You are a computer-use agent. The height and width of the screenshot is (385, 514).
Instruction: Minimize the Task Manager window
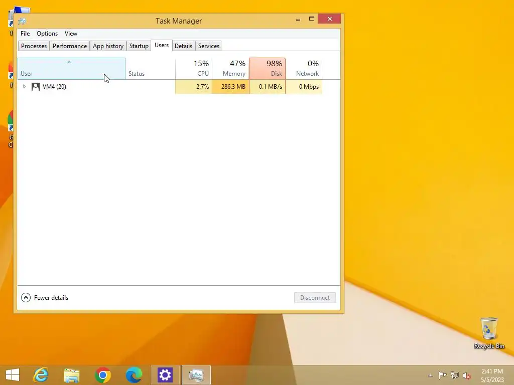pos(298,20)
